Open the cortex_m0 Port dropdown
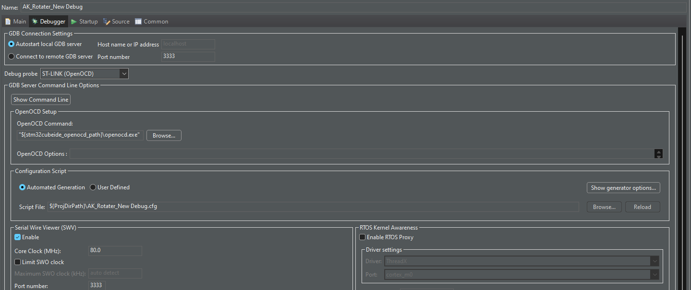Image resolution: width=691 pixels, height=290 pixels. (x=655, y=274)
